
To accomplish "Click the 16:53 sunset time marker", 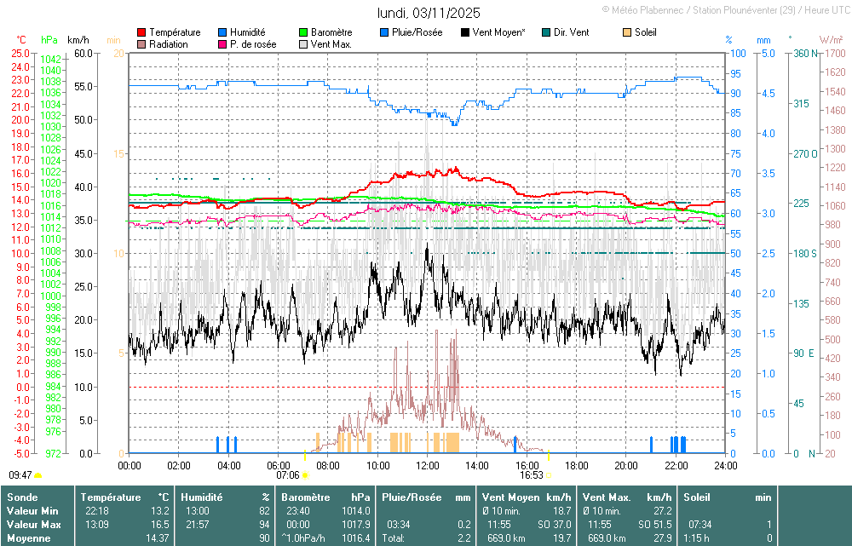I will [x=531, y=474].
